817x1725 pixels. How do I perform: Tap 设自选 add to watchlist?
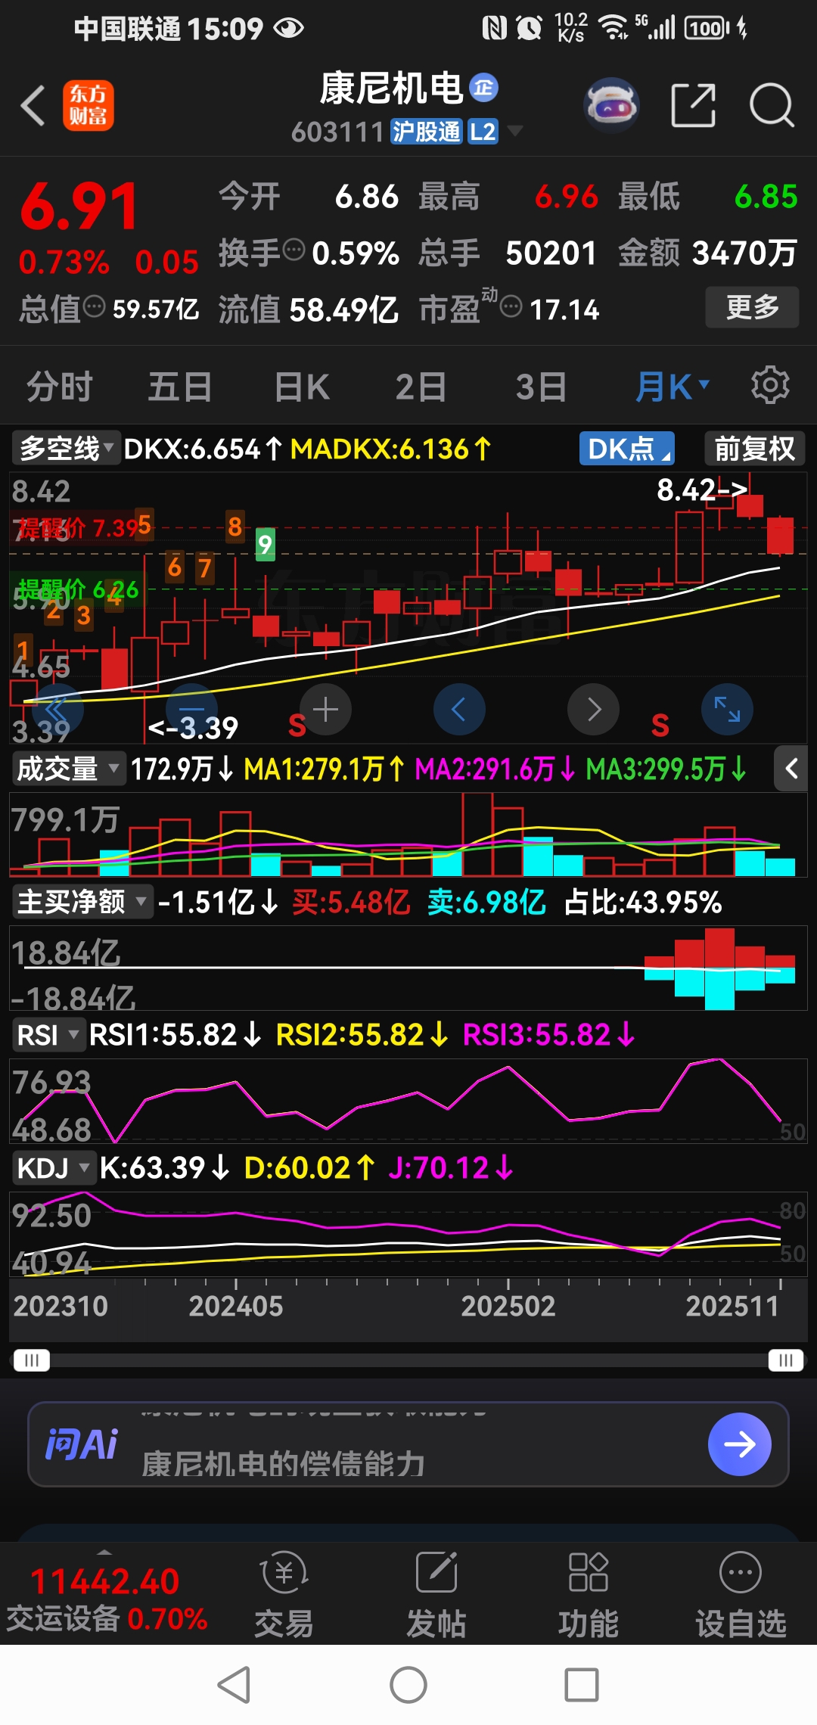tap(741, 1595)
